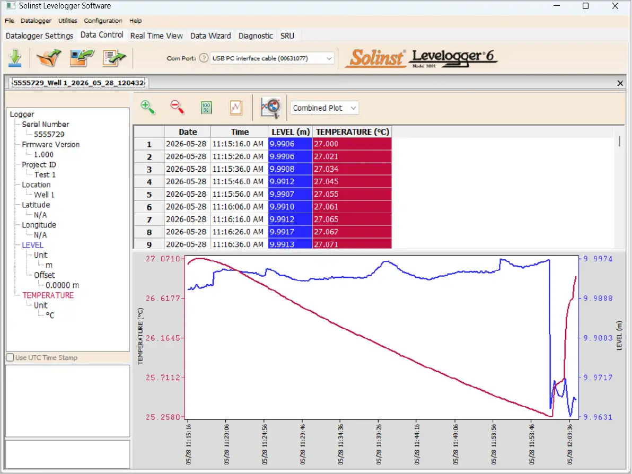Screen dimensions: 632x474
Task: Click the time cell 11:15:56.0 AM
Action: coord(240,194)
